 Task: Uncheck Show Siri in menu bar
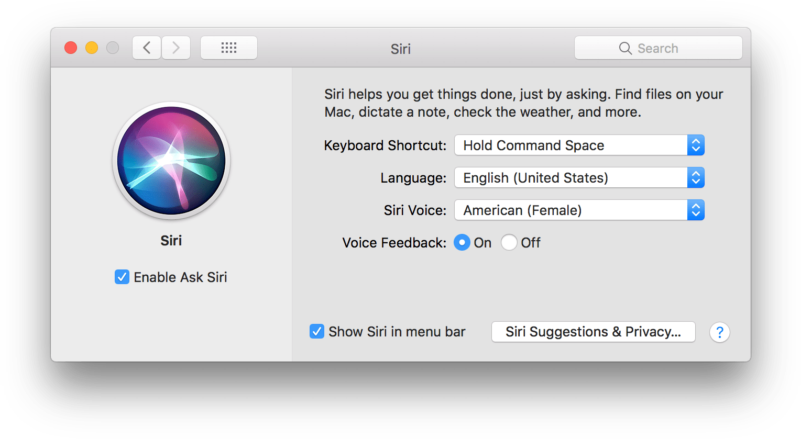[x=317, y=331]
